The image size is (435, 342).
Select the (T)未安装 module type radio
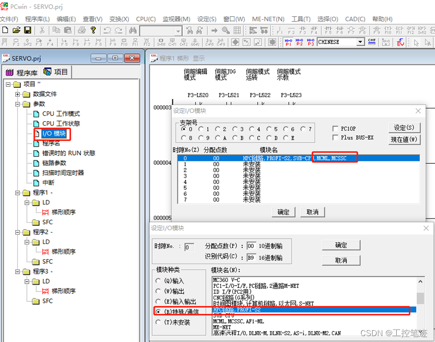pyautogui.click(x=158, y=322)
